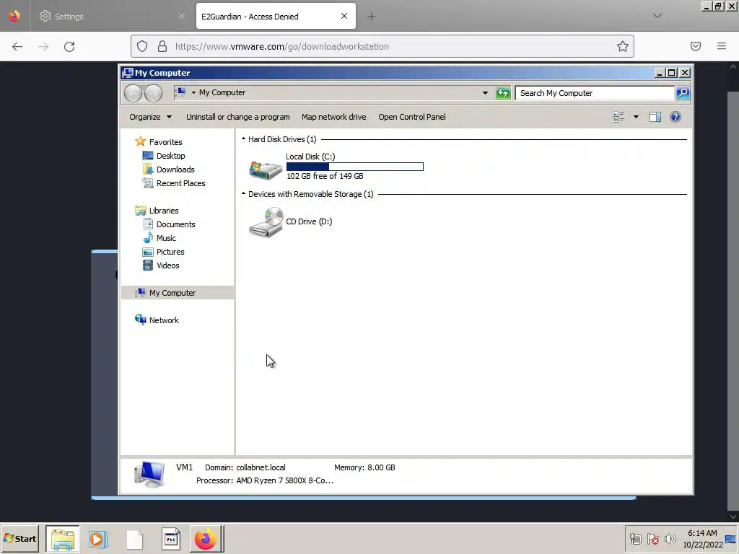Viewport: 739px width, 554px height.
Task: Click Show Desktop button at taskbar end
Action: click(731, 538)
